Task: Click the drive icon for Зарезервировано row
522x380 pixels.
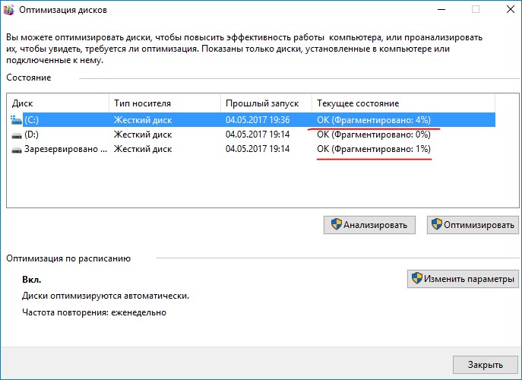Action: (17, 150)
